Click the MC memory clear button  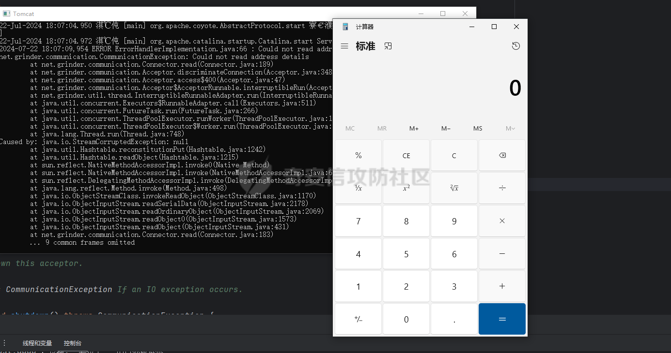point(350,128)
